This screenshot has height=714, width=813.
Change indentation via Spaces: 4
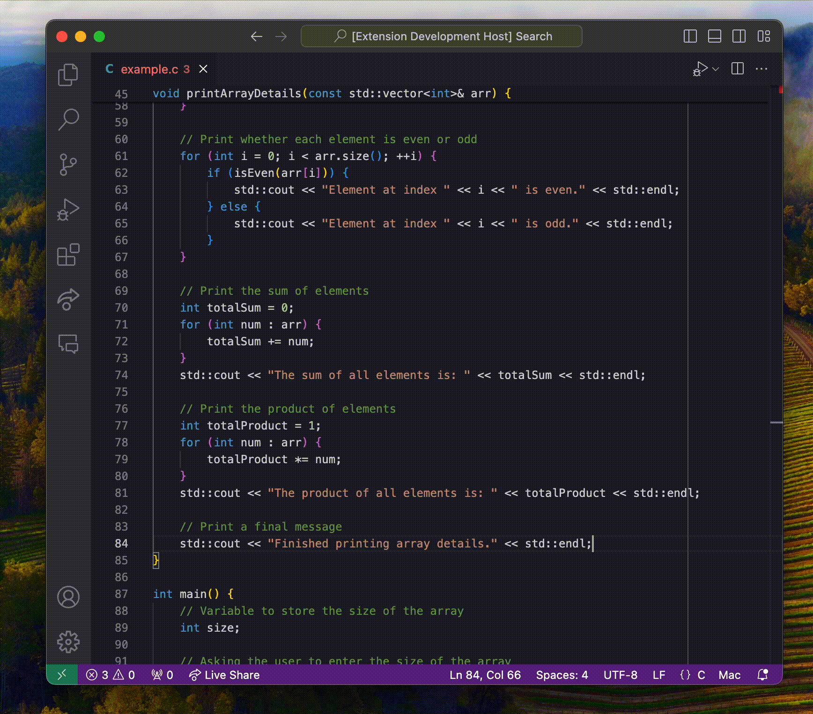pos(562,675)
